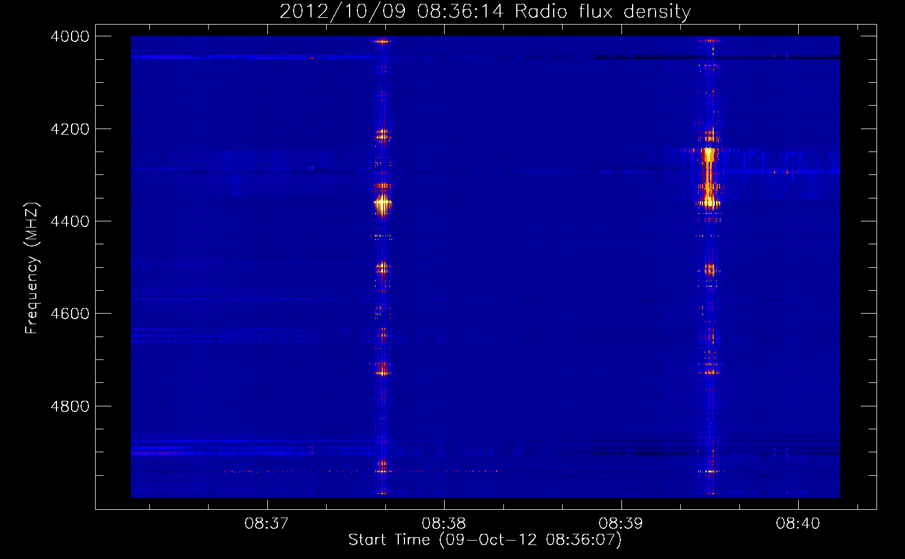
Task: Click the '08:37' time axis label
Action: (267, 524)
